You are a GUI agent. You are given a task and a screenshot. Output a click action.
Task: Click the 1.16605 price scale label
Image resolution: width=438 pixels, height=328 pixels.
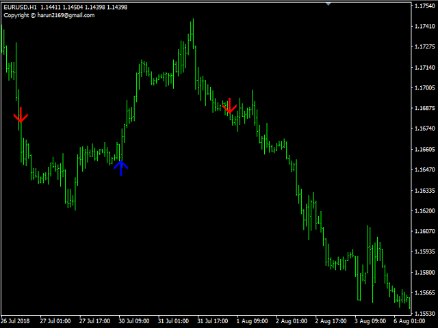[x=425, y=150]
